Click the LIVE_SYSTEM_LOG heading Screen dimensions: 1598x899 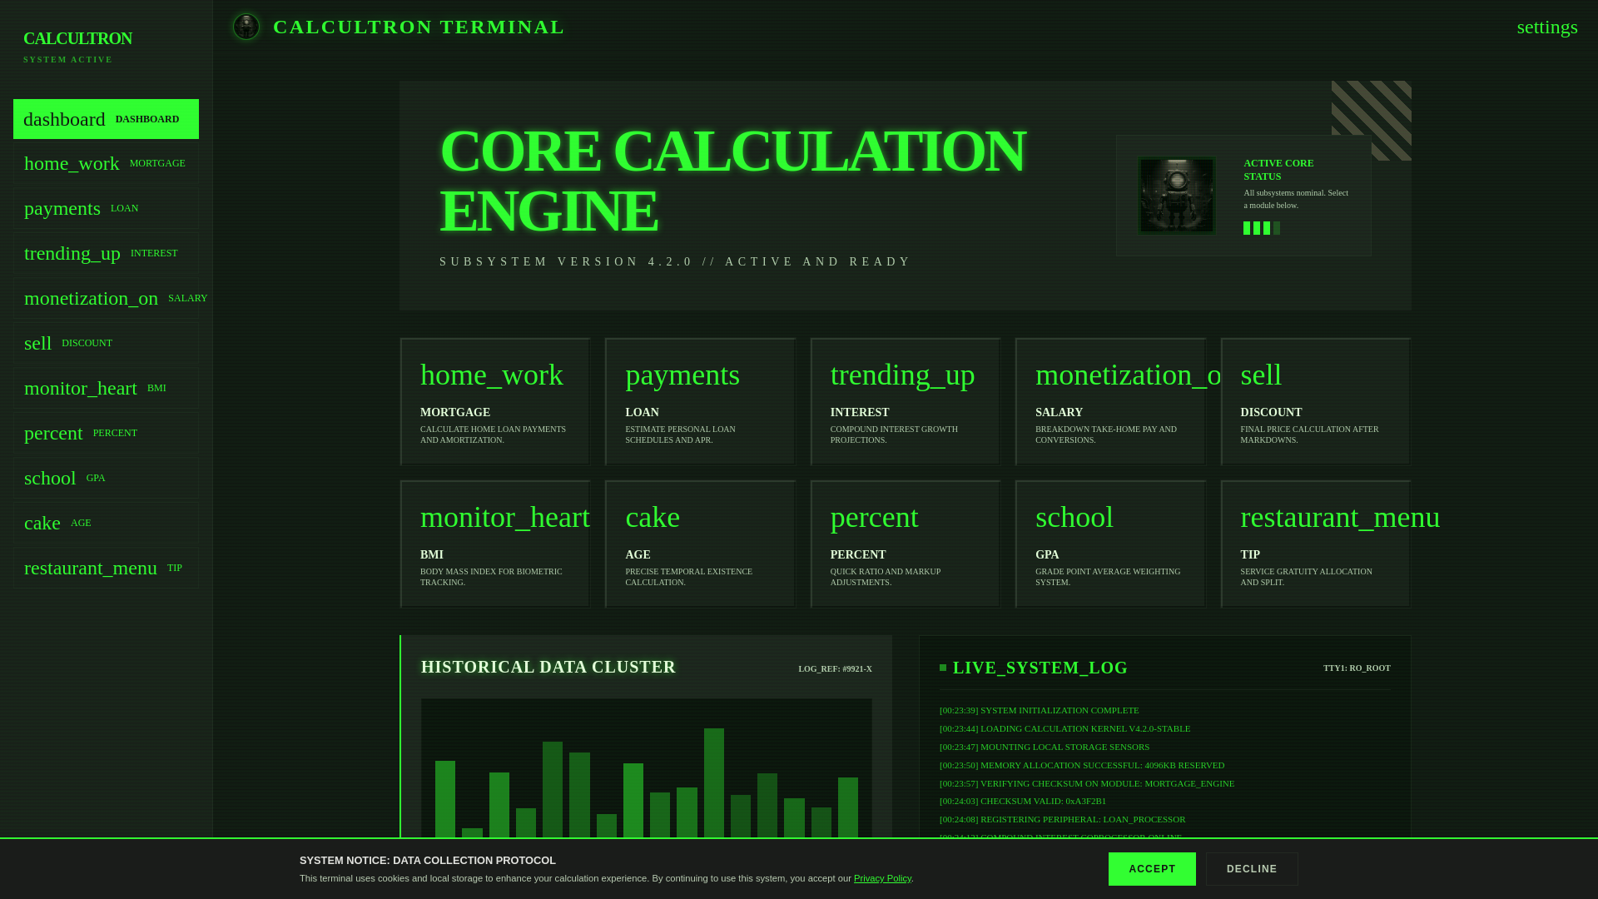(x=1040, y=668)
